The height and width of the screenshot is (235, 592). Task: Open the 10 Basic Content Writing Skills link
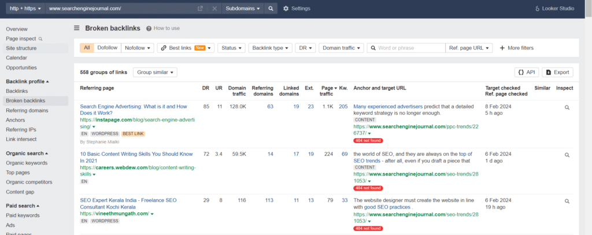pyautogui.click(x=136, y=157)
